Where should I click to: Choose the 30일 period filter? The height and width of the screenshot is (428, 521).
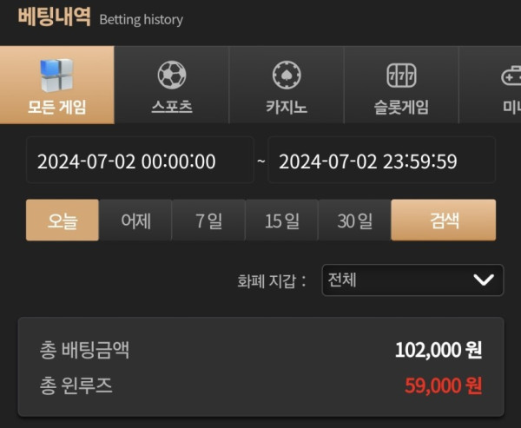tap(354, 220)
